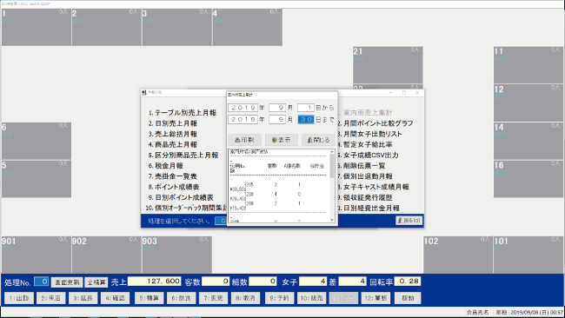Click the 戻る back button in the report menu window
This screenshot has width=565, height=318.
tap(409, 221)
